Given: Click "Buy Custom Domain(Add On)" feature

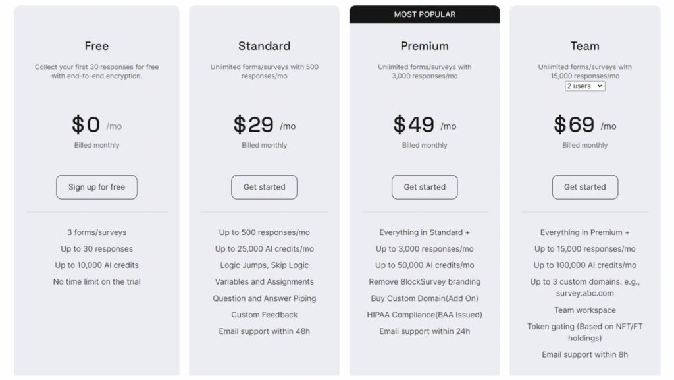Looking at the screenshot, I should tap(425, 298).
